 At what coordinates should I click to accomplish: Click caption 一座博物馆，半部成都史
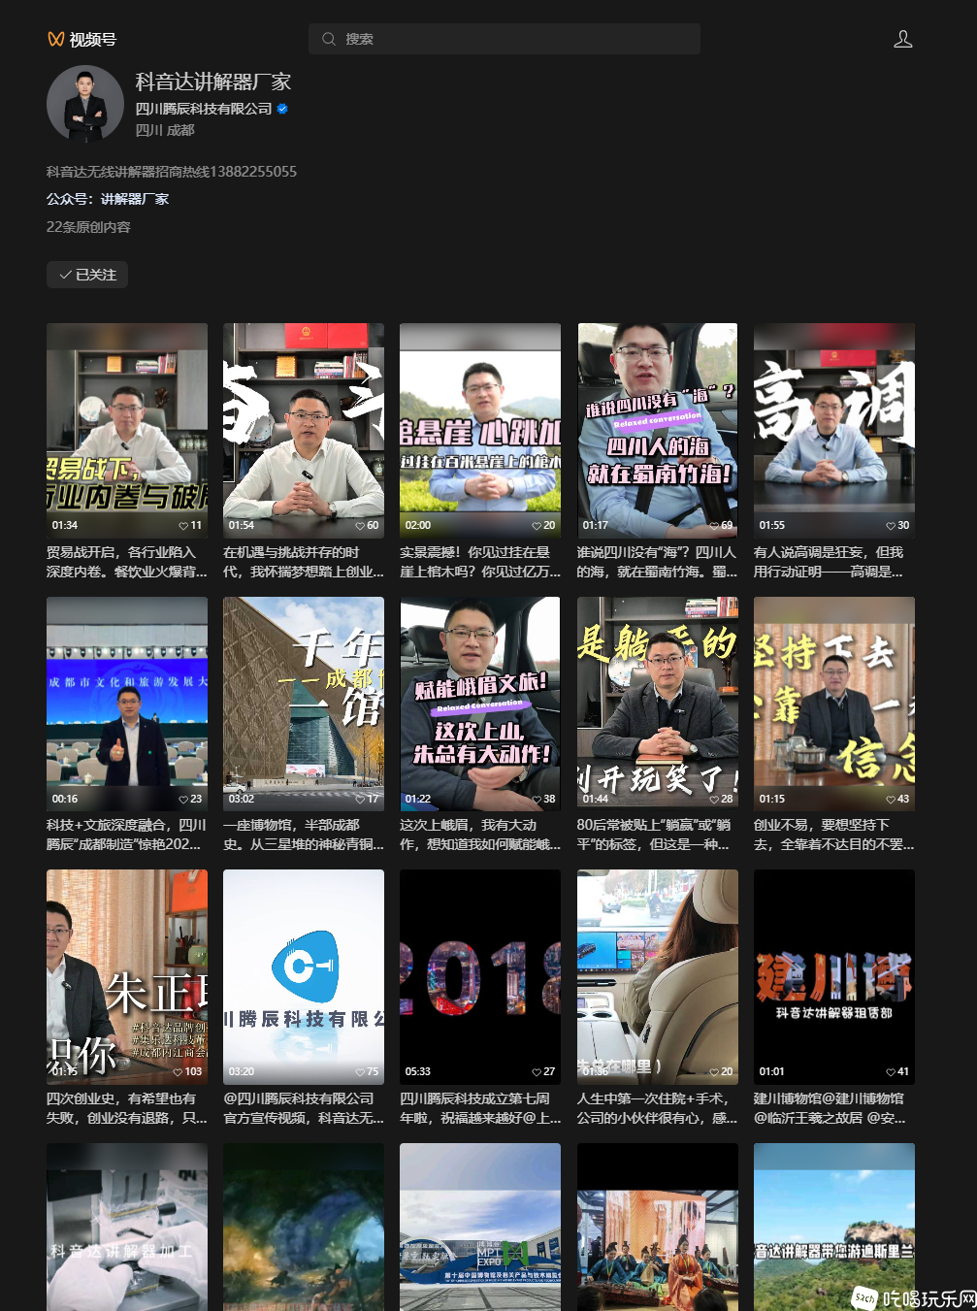pyautogui.click(x=304, y=835)
